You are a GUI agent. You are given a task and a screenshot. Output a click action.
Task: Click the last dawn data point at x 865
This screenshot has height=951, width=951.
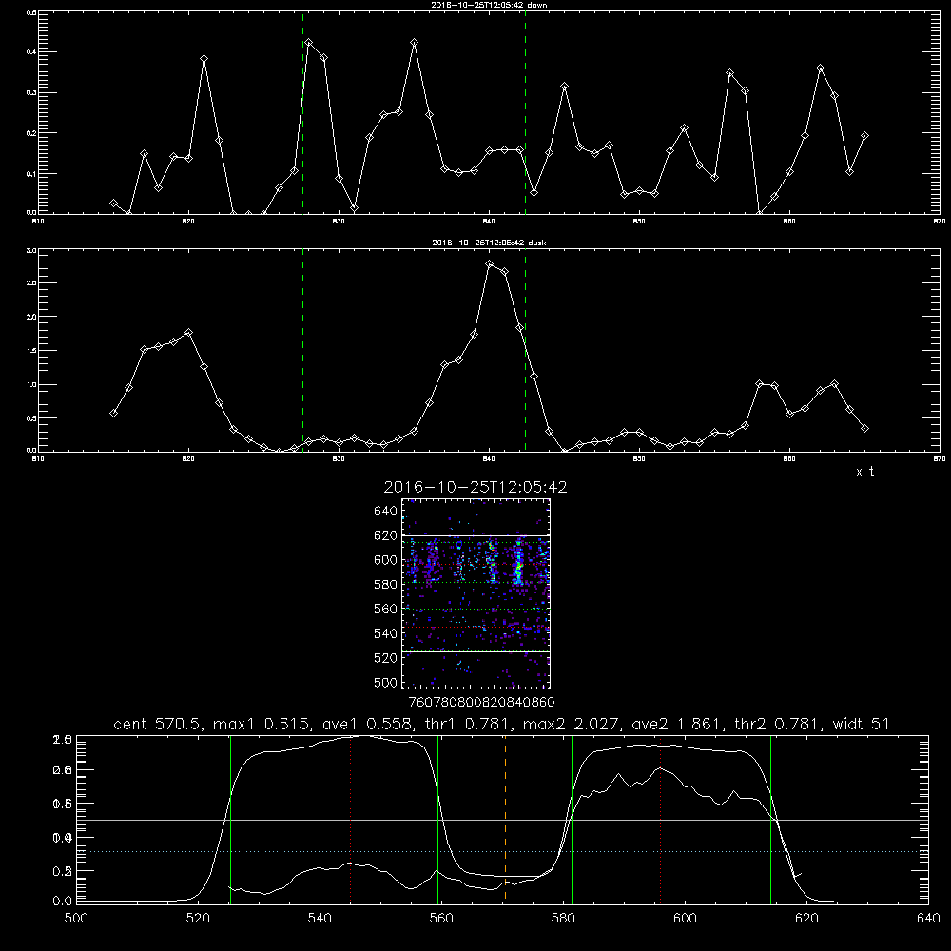coord(864,135)
